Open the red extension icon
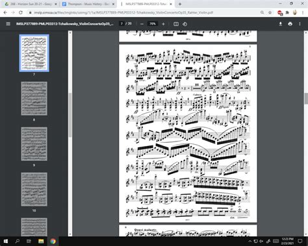This screenshot has height=246, width=308. tap(280, 13)
